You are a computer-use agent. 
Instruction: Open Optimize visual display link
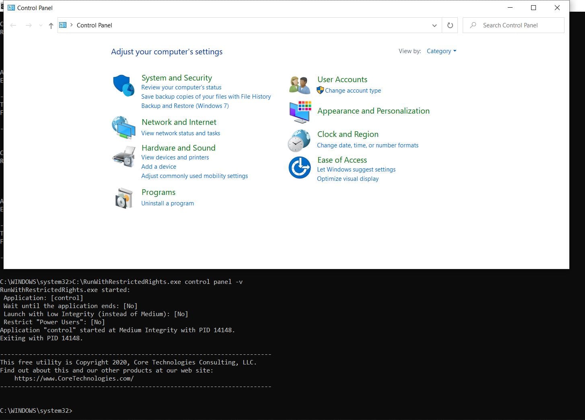pos(348,179)
